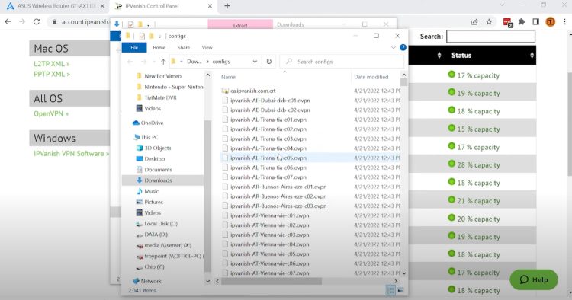Open Documents in navigation pane

(x=158, y=170)
